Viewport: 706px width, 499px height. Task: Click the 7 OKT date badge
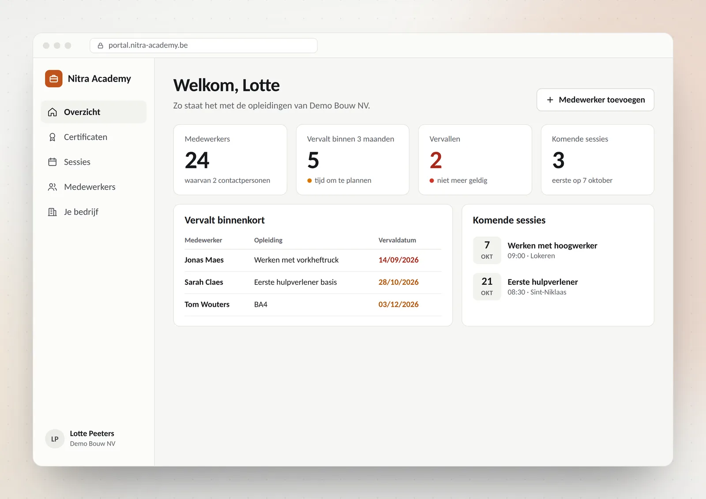coord(487,250)
